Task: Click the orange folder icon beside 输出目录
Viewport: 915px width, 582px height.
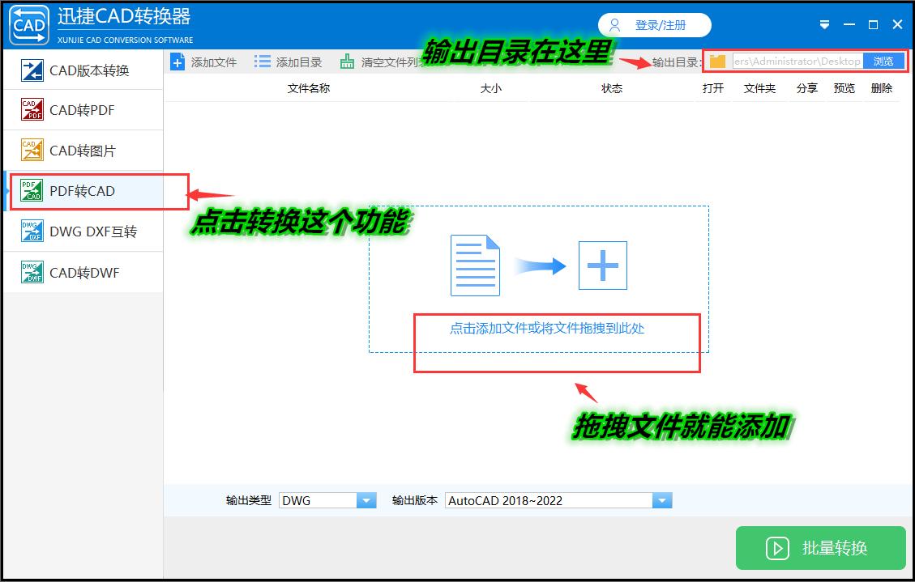Action: tap(719, 60)
